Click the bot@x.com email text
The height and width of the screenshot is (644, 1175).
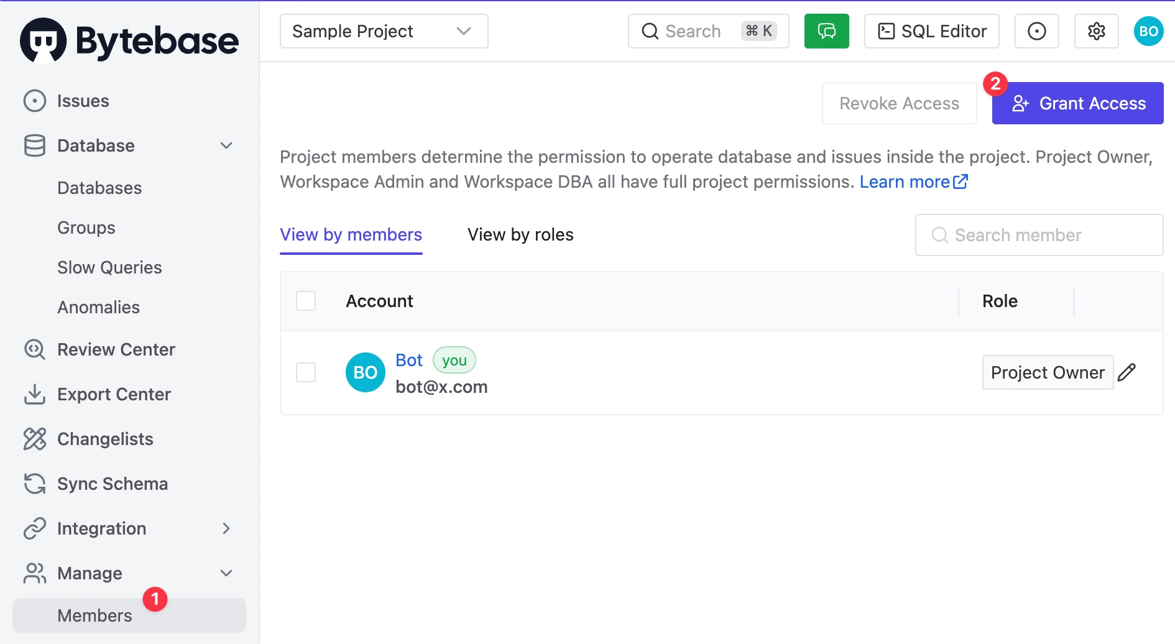[x=441, y=387]
